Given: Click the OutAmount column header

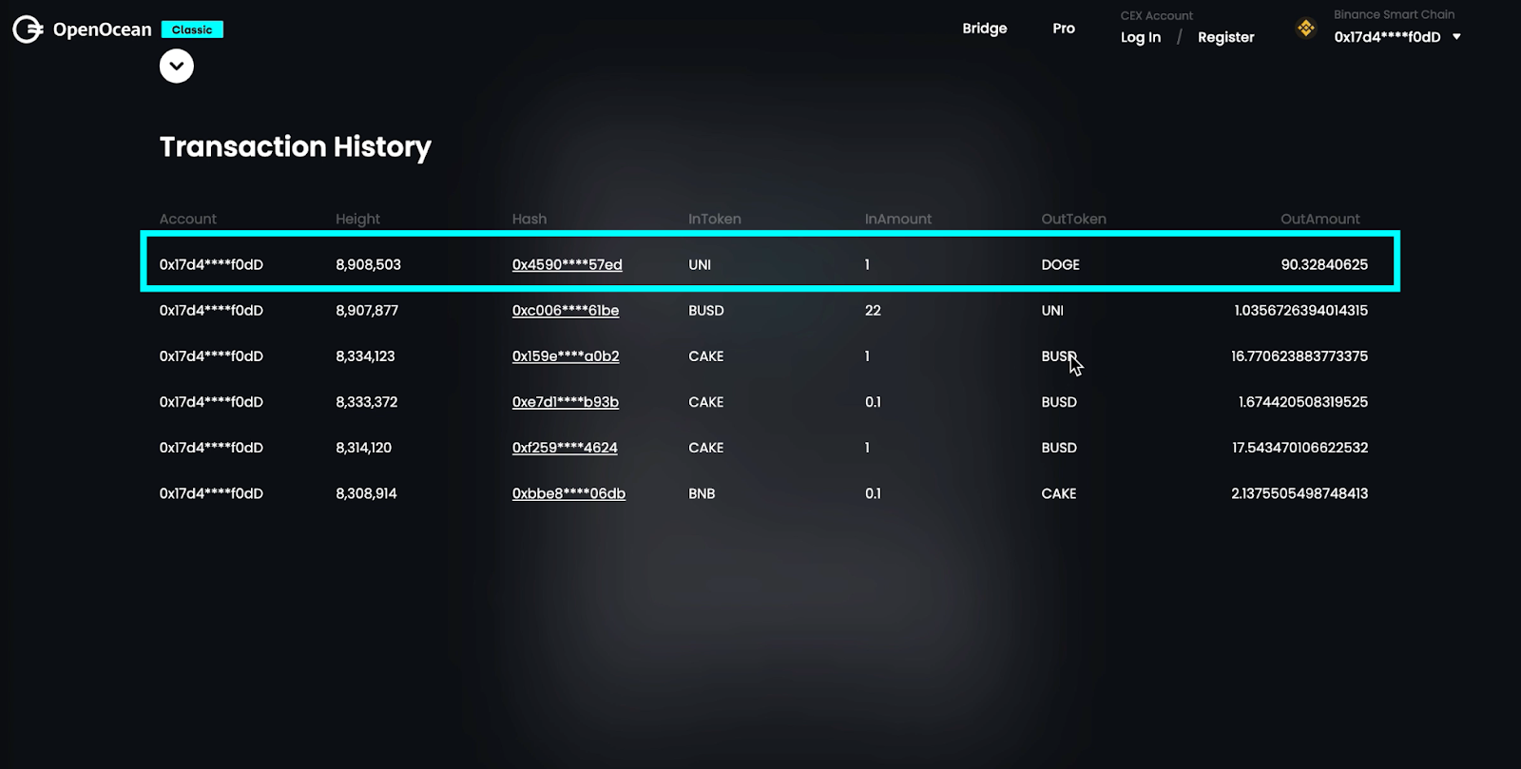Looking at the screenshot, I should (1320, 219).
